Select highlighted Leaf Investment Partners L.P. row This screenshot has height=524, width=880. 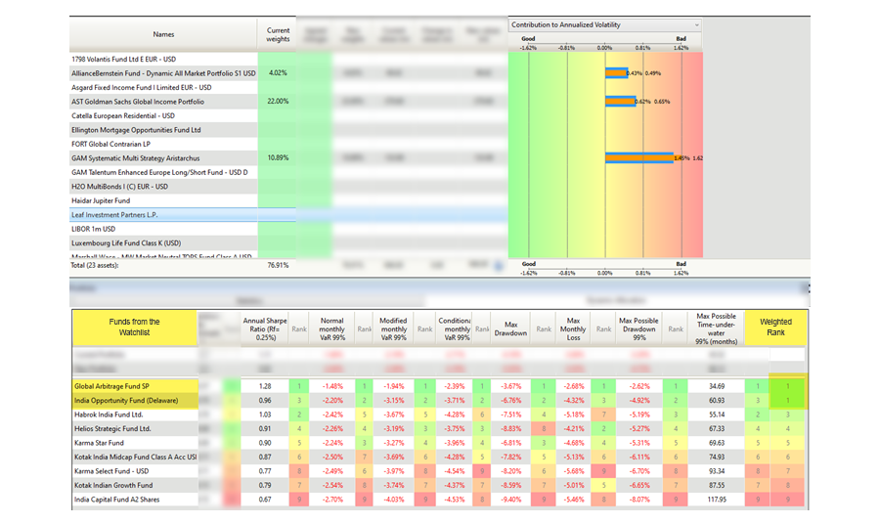click(163, 215)
